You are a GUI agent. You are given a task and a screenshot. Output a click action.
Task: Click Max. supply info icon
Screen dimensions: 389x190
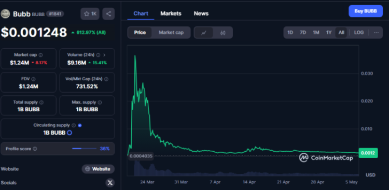tap(100, 102)
